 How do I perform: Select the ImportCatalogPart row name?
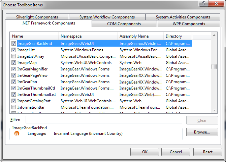tap(34, 101)
